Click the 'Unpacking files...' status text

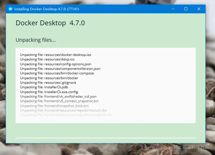36,40
